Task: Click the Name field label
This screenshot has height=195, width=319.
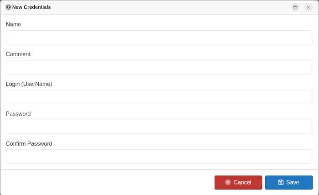Action: point(13,24)
